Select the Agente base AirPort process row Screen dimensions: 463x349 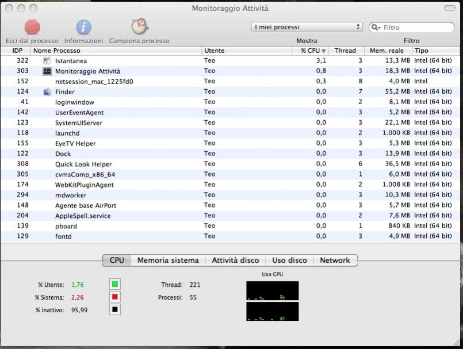pyautogui.click(x=230, y=205)
